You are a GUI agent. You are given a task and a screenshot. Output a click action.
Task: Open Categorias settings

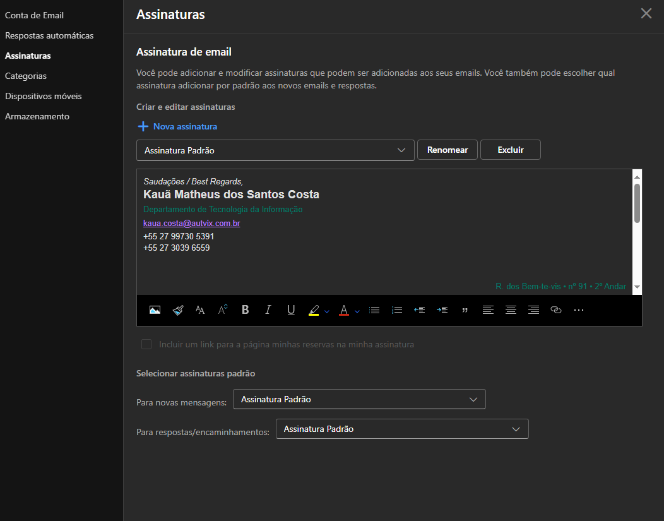click(26, 76)
